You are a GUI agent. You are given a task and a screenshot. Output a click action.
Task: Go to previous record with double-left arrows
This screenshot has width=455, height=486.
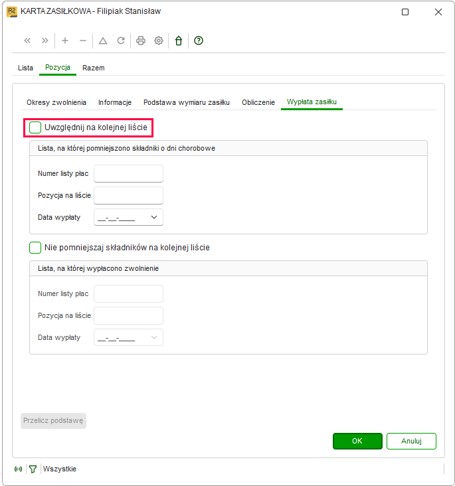pyautogui.click(x=27, y=40)
